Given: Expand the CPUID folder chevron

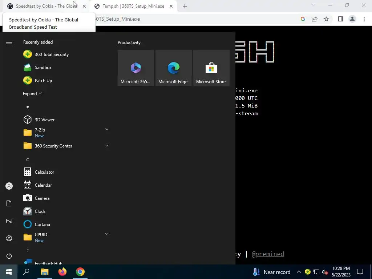Looking at the screenshot, I should tap(107, 234).
